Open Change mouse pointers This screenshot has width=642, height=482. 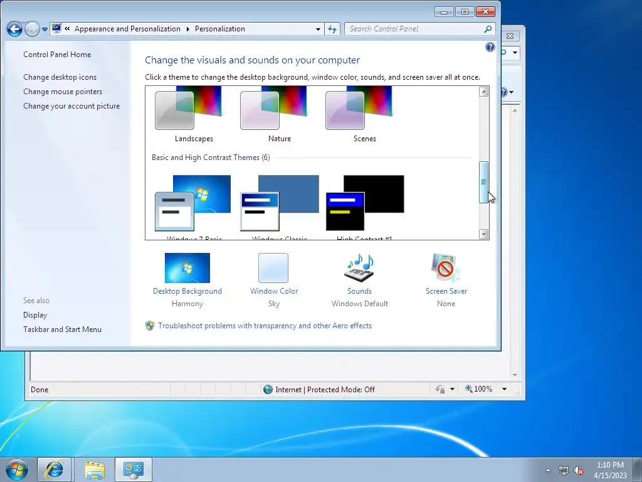(63, 92)
